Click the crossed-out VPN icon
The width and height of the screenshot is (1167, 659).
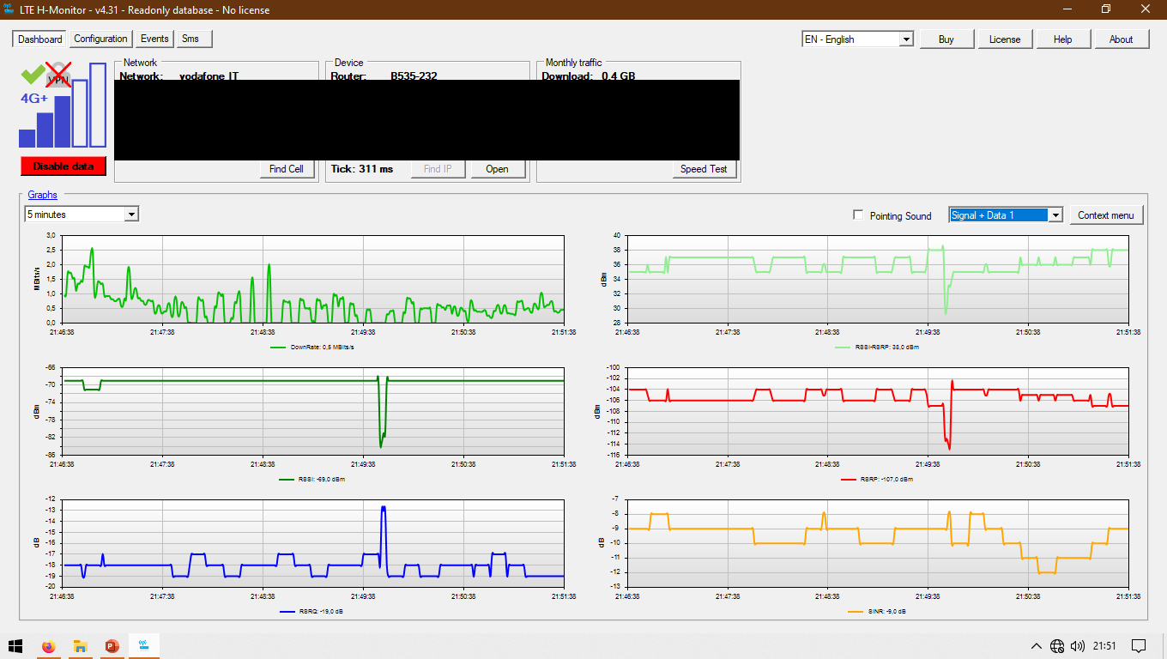[x=58, y=76]
